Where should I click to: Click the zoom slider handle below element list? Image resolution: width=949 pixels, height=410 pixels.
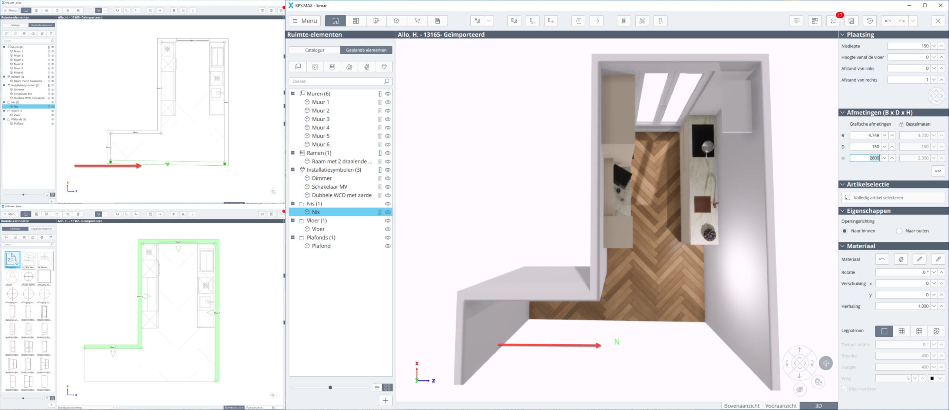tap(330, 387)
